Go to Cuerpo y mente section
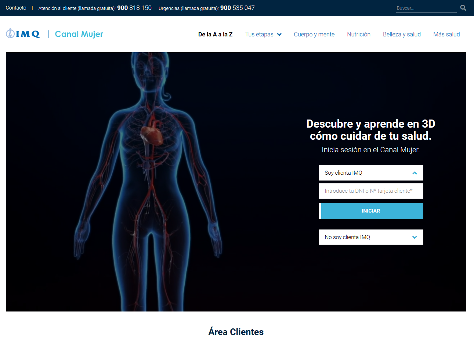This screenshot has width=474, height=349. (x=314, y=34)
